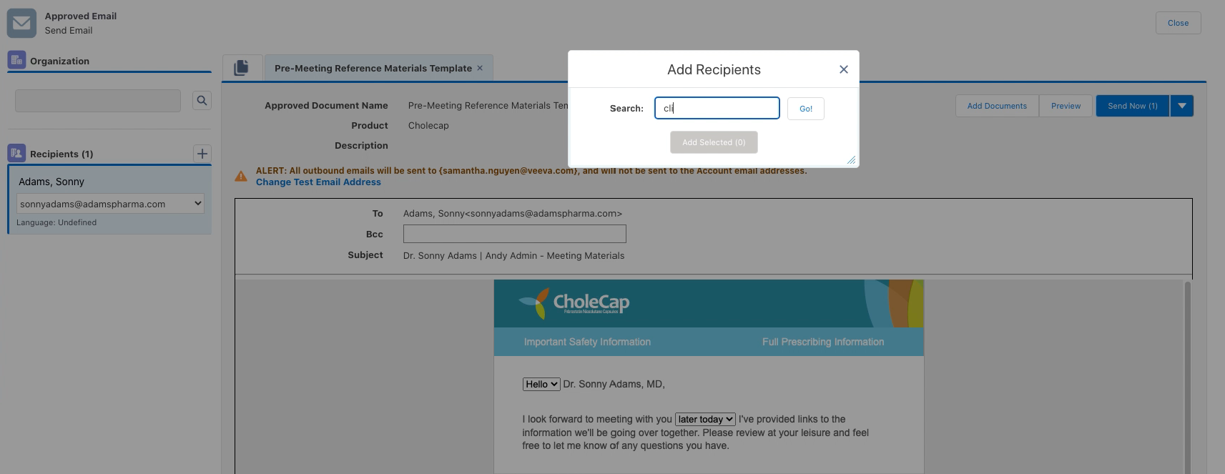The height and width of the screenshot is (474, 1225).
Task: Click the email preview vertical scrollbar
Action: pyautogui.click(x=1188, y=372)
